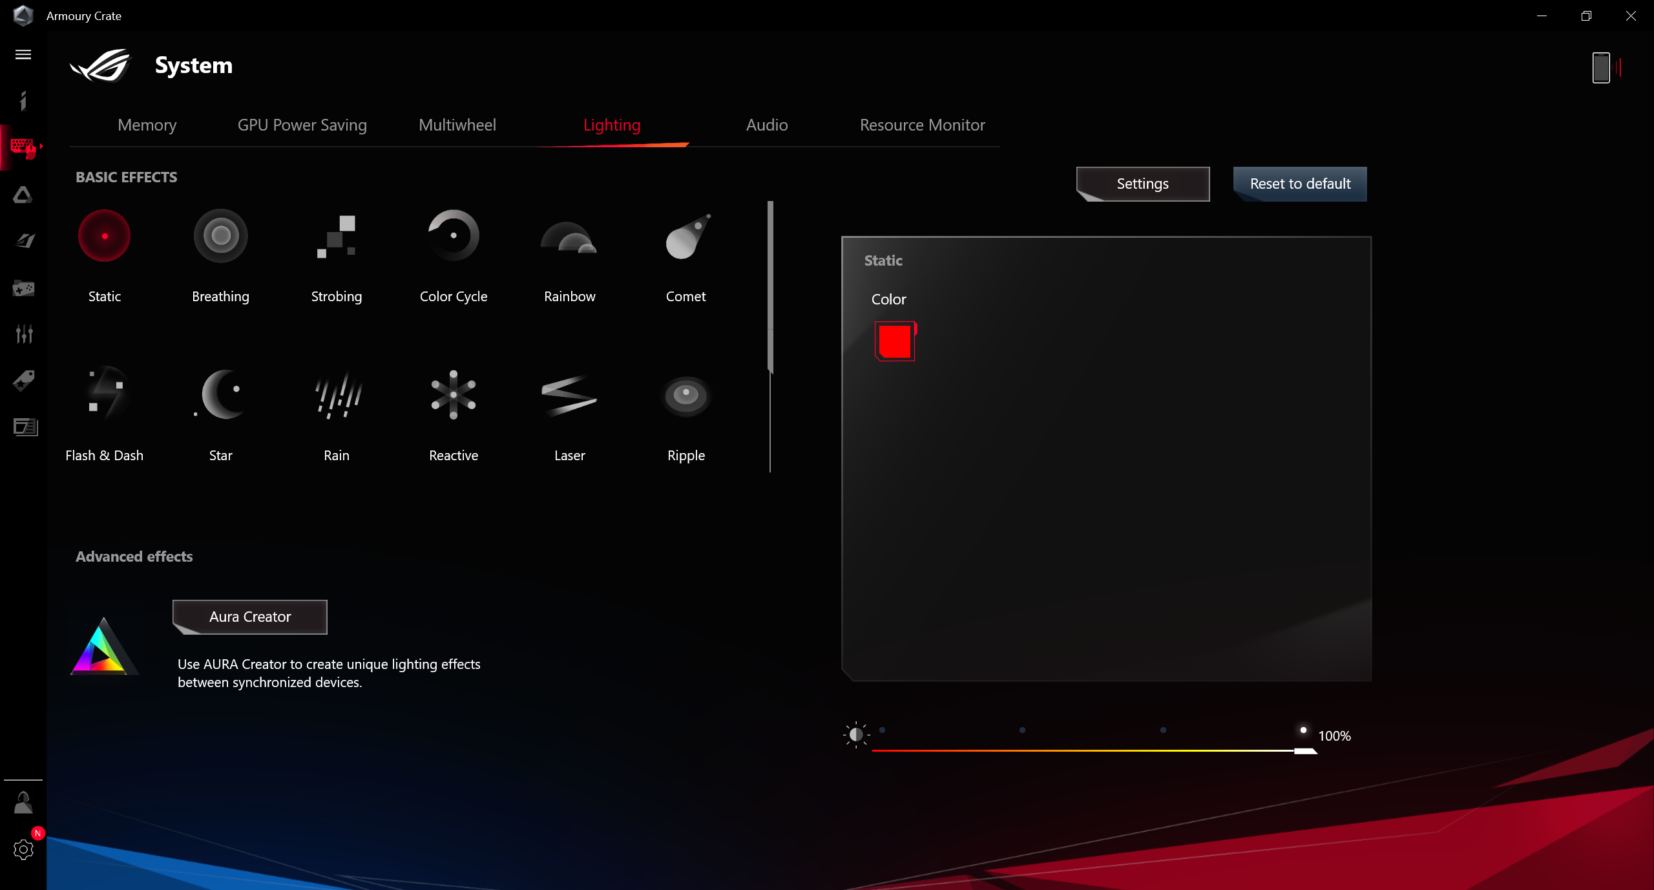Open Scenario Profiles sliders icon
The width and height of the screenshot is (1654, 890).
click(24, 334)
